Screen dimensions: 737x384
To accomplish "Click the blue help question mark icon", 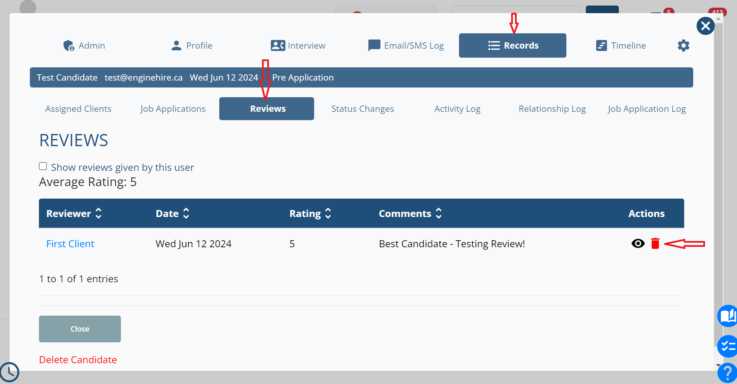I will click(727, 373).
